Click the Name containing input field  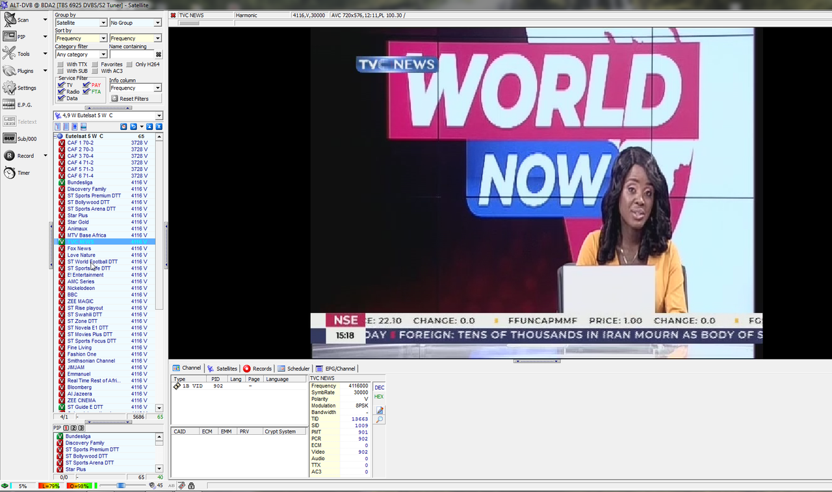tap(132, 55)
